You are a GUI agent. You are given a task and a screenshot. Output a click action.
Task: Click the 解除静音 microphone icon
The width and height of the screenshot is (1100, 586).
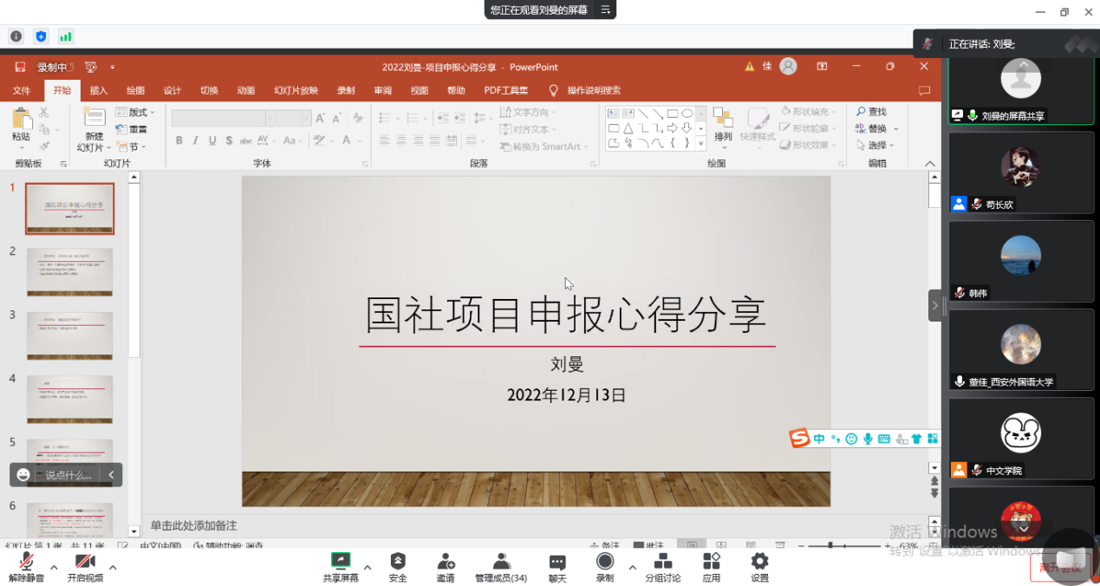coord(26,562)
